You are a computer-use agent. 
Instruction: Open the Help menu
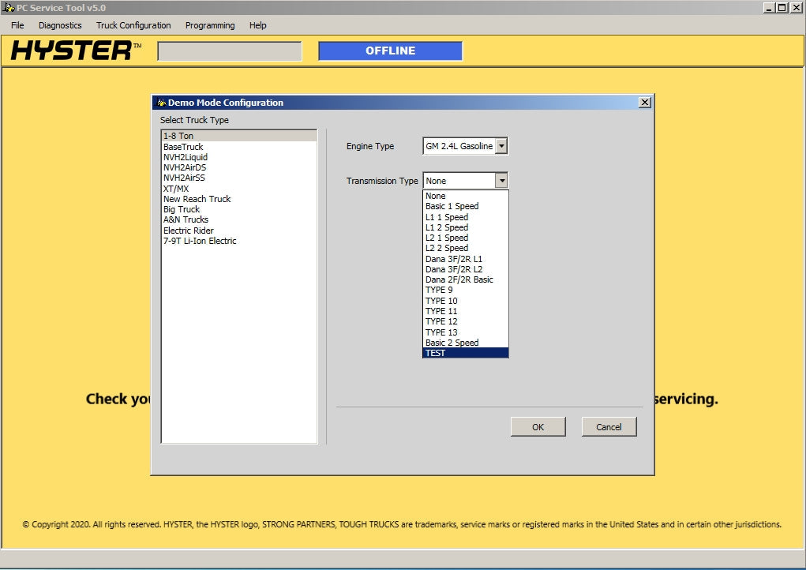[258, 25]
